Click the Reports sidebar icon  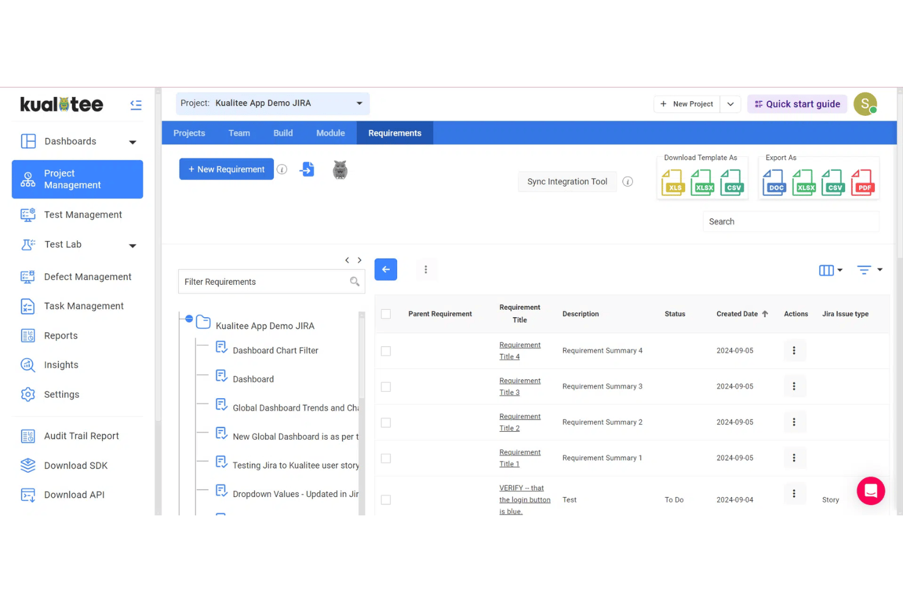click(x=28, y=335)
